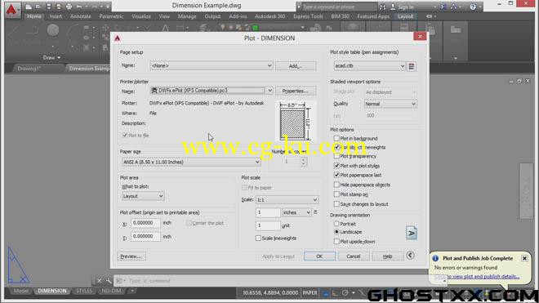Open plot and publish details link
539x303 pixels.
pyautogui.click(x=477, y=277)
